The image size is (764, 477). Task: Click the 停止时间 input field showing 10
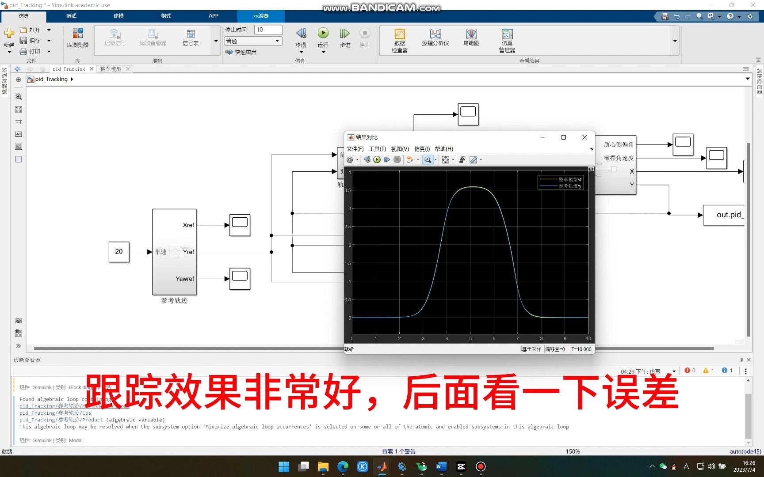pos(268,29)
